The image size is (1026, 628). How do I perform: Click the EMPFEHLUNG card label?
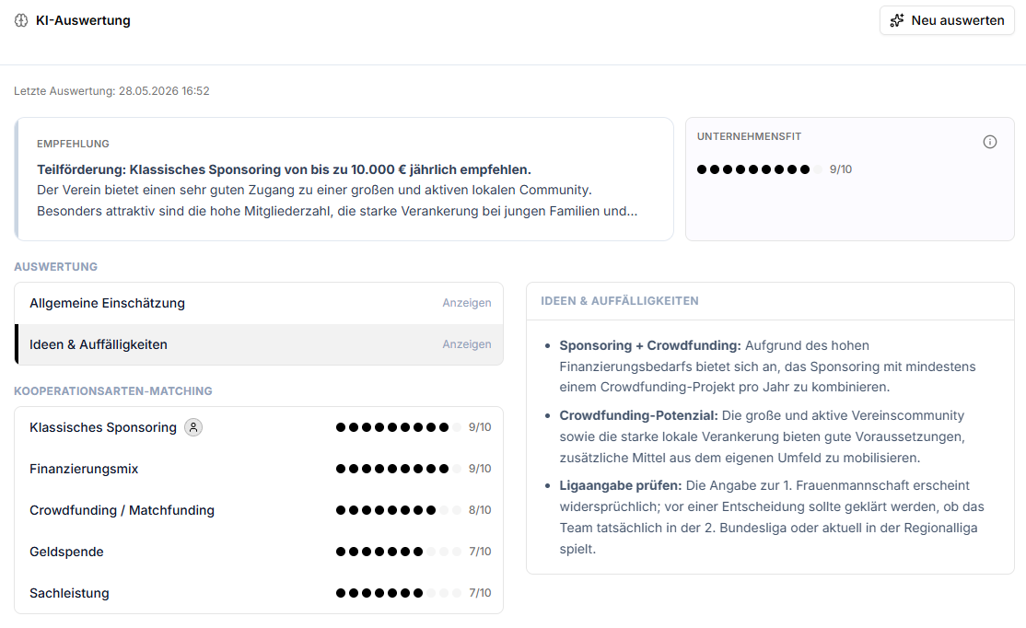(x=74, y=144)
